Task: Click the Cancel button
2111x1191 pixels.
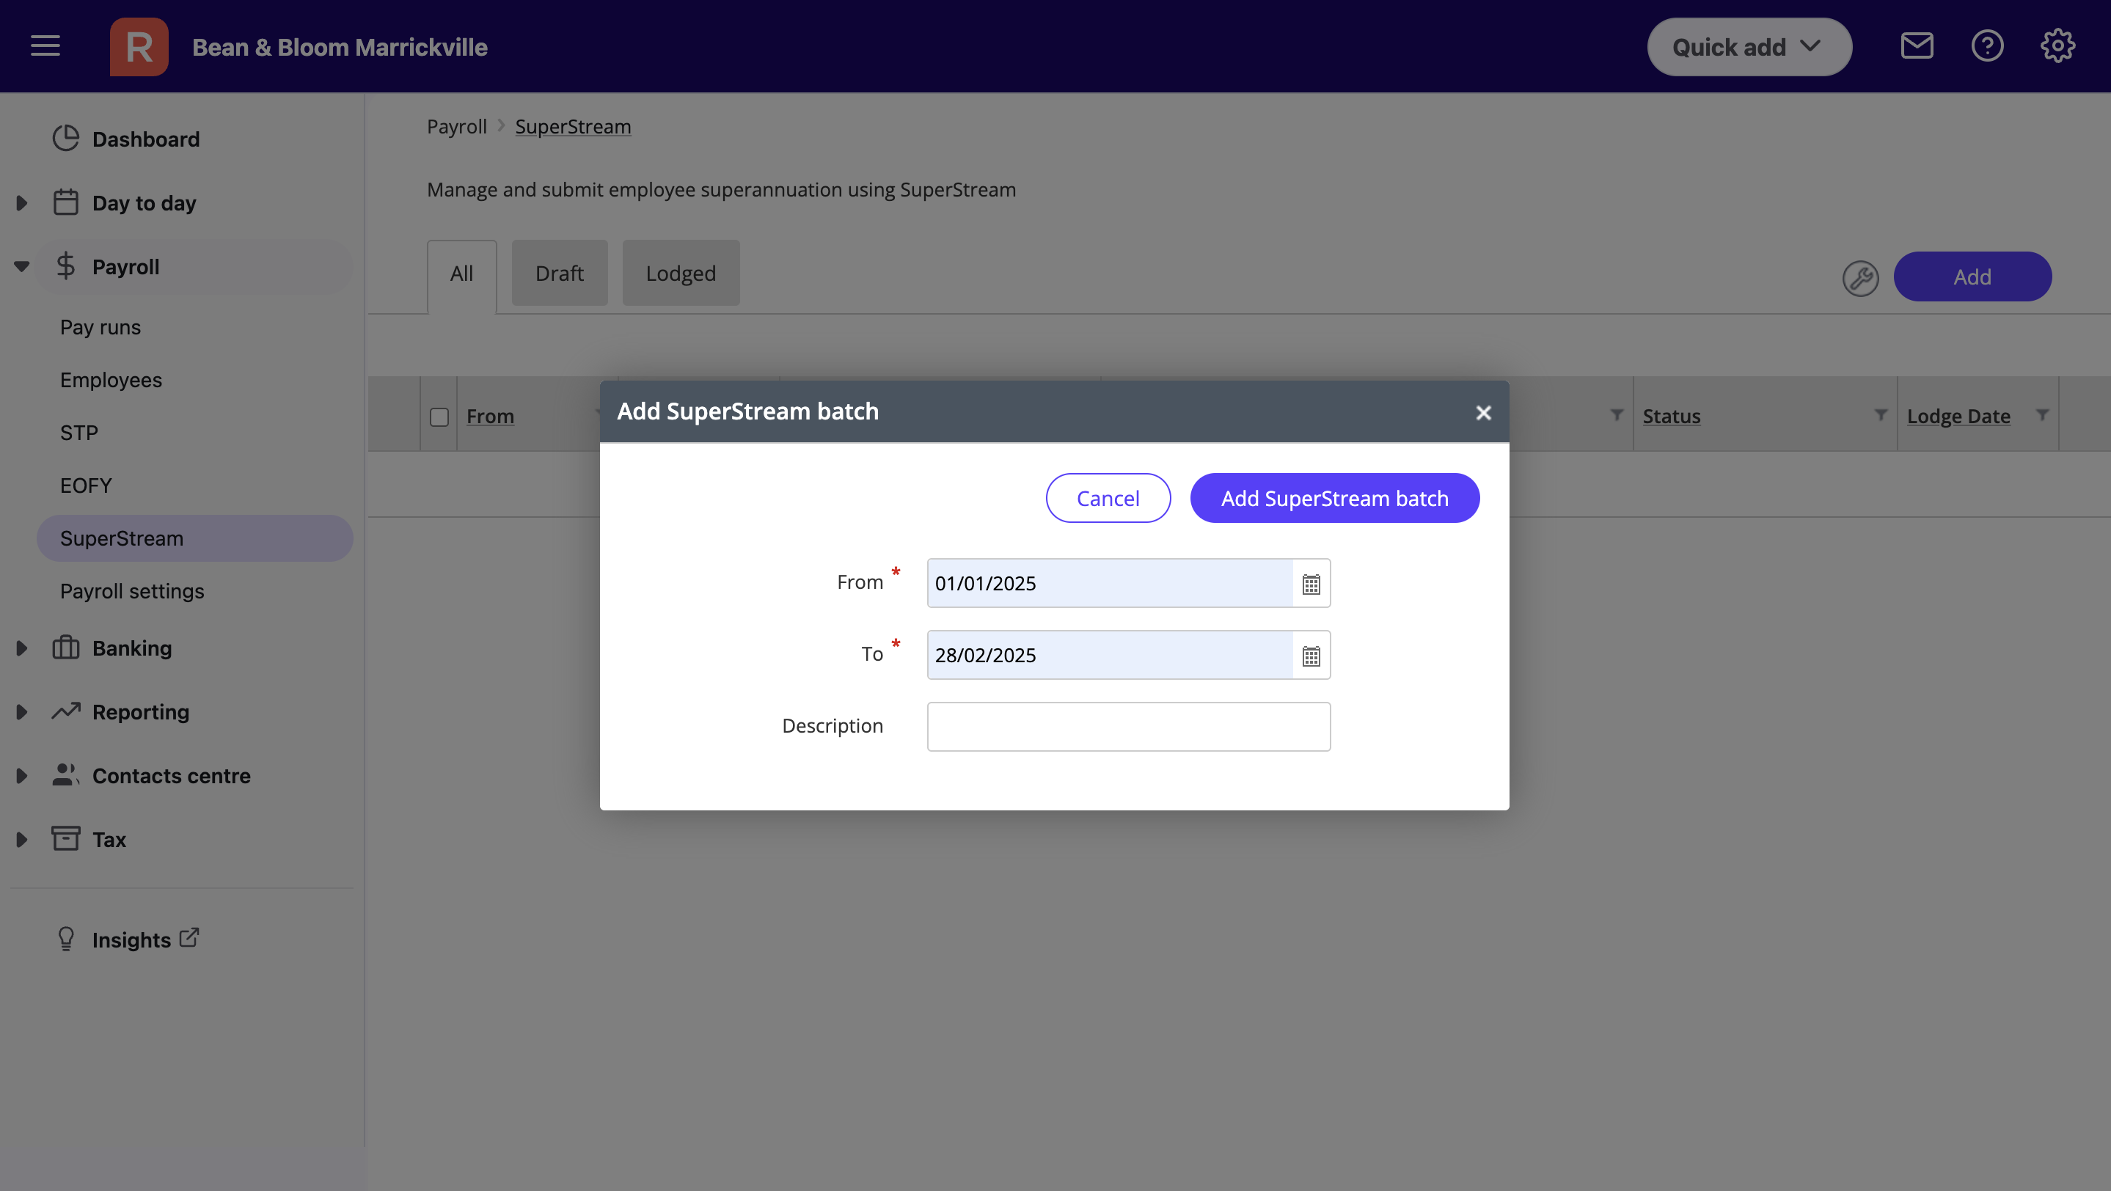Action: 1108,497
